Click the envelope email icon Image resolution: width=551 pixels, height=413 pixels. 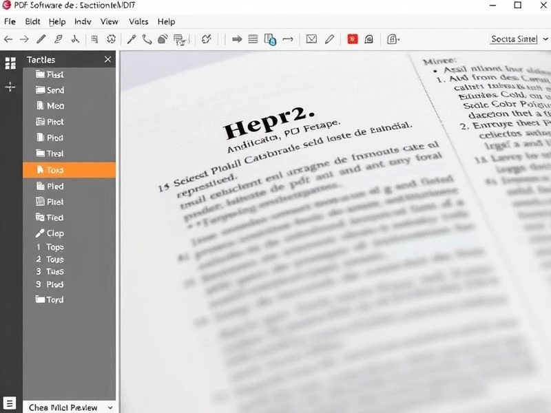pyautogui.click(x=311, y=39)
